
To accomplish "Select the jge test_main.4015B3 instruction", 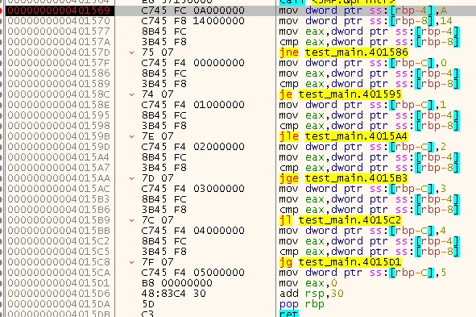I will tap(344, 178).
